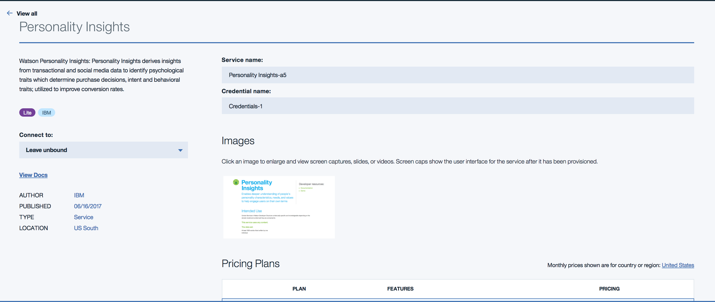
Task: Click the Connect to: label
Action: 36,135
